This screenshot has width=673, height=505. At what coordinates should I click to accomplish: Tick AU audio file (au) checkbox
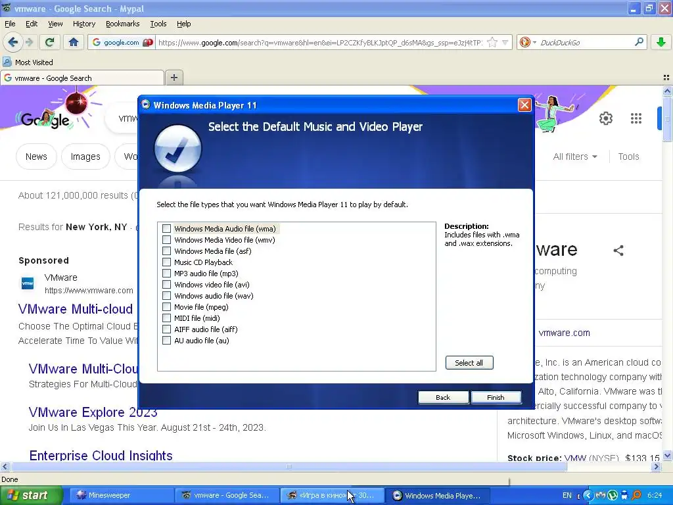pyautogui.click(x=166, y=340)
